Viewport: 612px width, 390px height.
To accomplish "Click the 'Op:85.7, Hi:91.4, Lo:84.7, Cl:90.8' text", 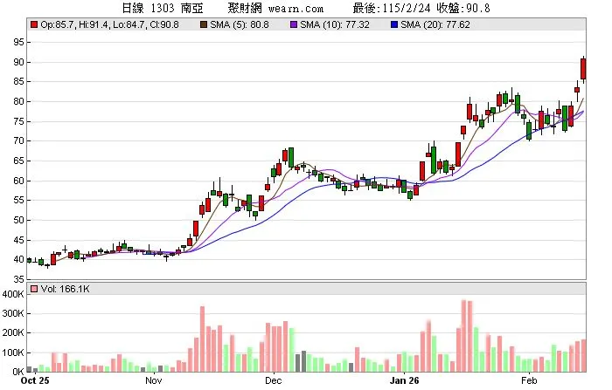I will 109,24.
